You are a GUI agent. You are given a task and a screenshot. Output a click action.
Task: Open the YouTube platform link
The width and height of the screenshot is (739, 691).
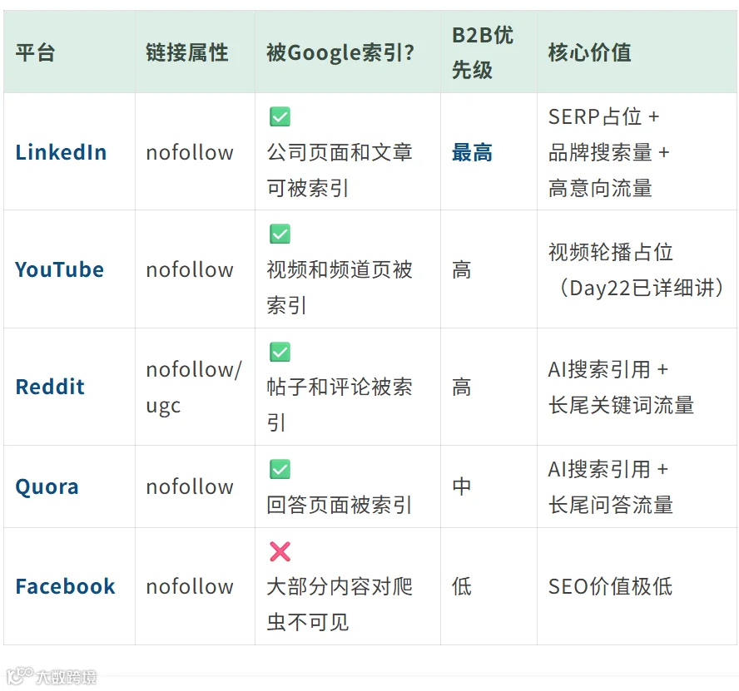click(59, 269)
